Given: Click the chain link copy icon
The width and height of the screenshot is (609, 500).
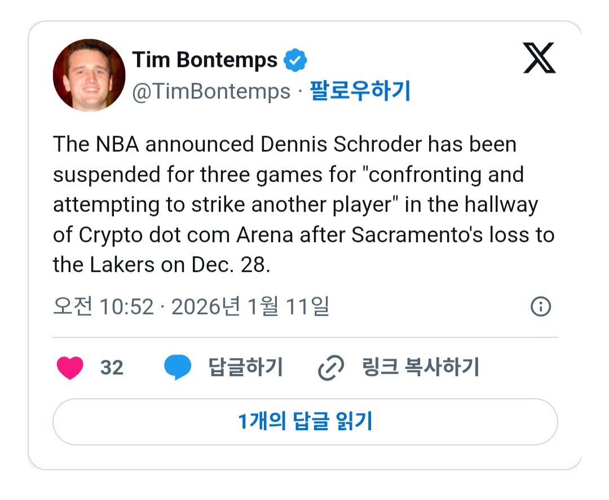Looking at the screenshot, I should pos(331,368).
